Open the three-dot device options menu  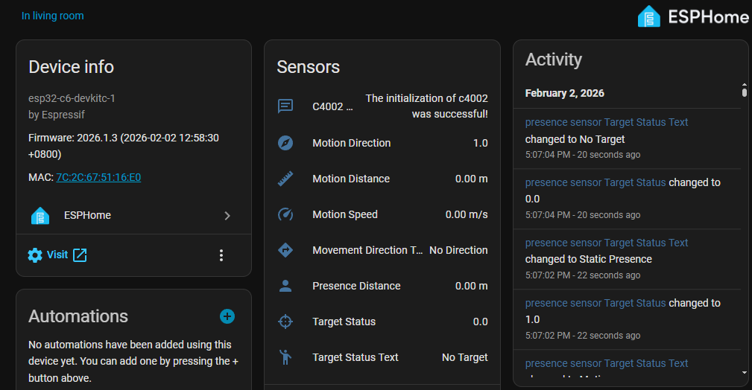point(221,255)
